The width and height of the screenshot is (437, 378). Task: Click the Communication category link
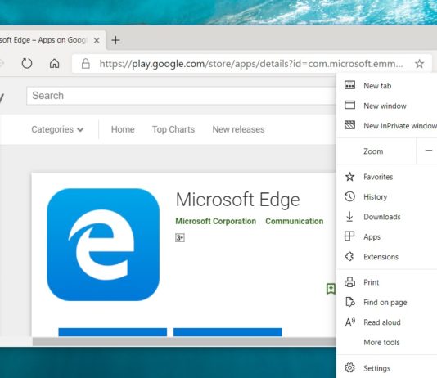295,221
